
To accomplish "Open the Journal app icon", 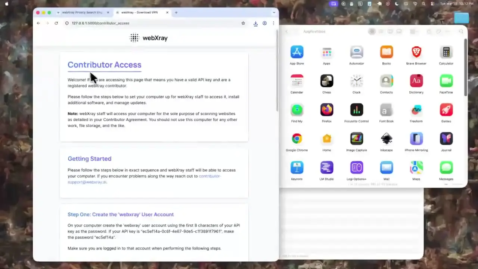I will pos(446,139).
